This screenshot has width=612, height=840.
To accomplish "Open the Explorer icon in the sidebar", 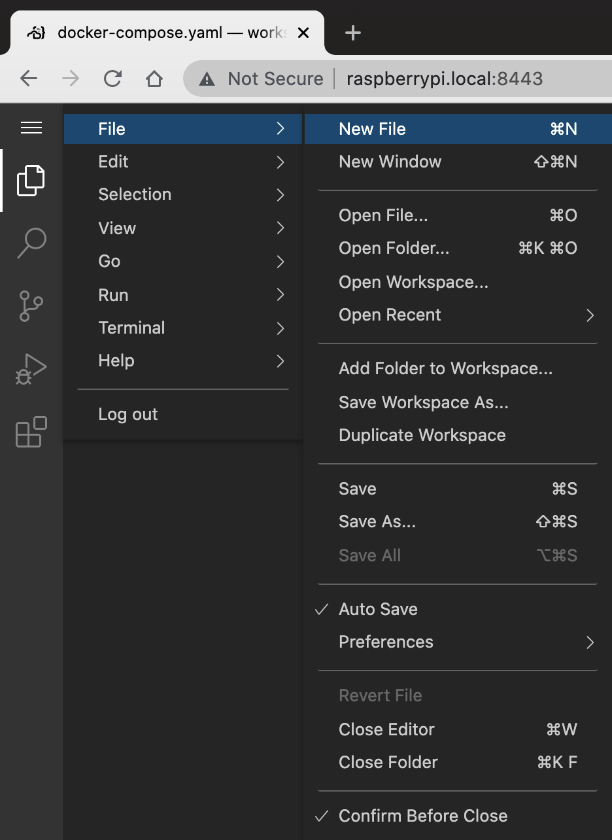I will [x=31, y=181].
